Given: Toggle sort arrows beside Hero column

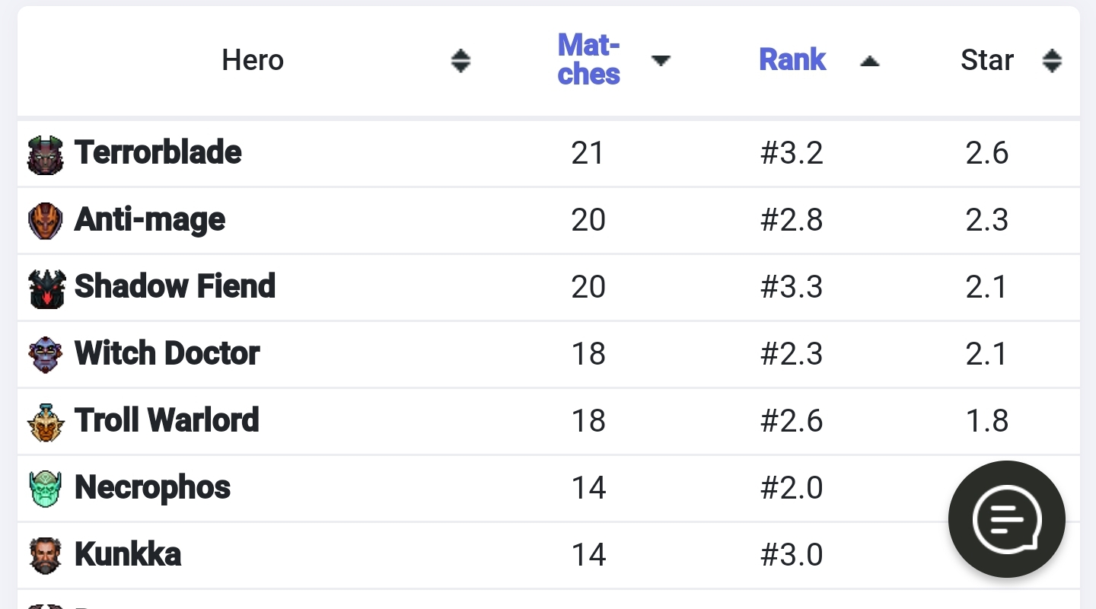Looking at the screenshot, I should point(460,61).
